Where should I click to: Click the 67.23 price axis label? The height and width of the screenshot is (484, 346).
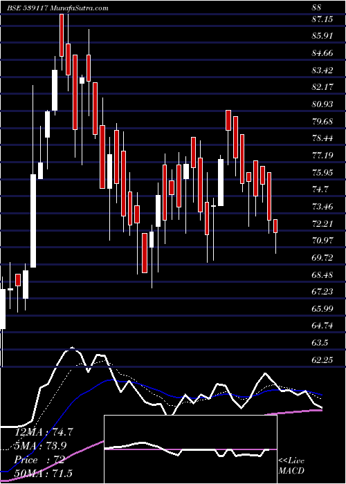pos(322,292)
